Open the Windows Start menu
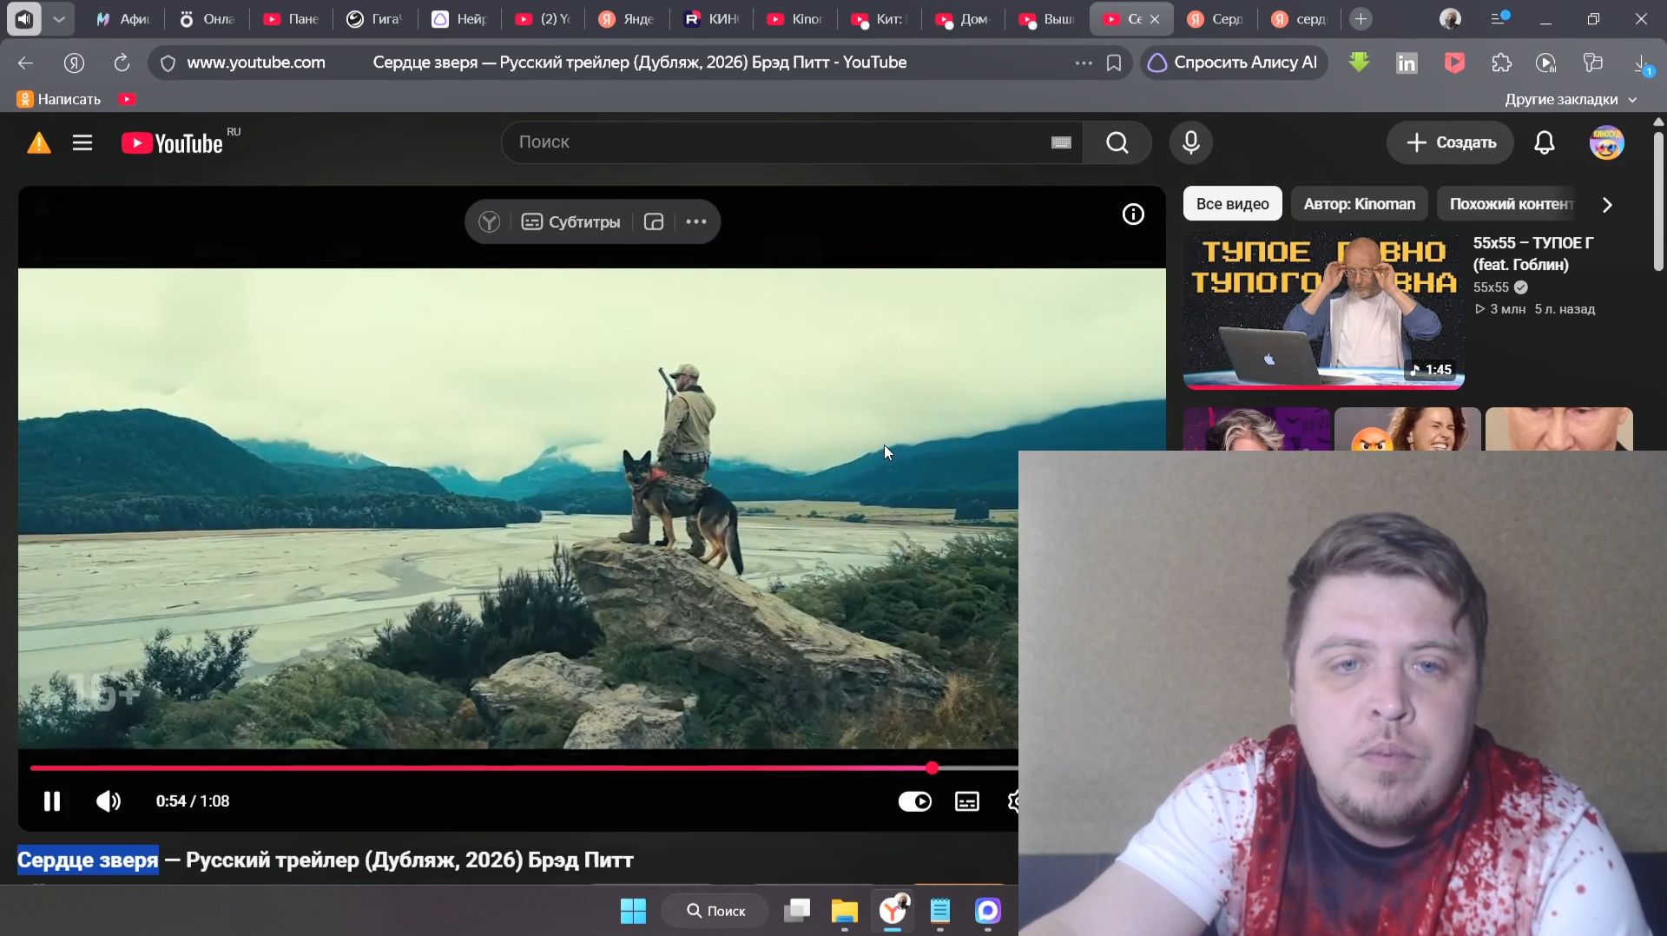1667x936 pixels. point(633,911)
